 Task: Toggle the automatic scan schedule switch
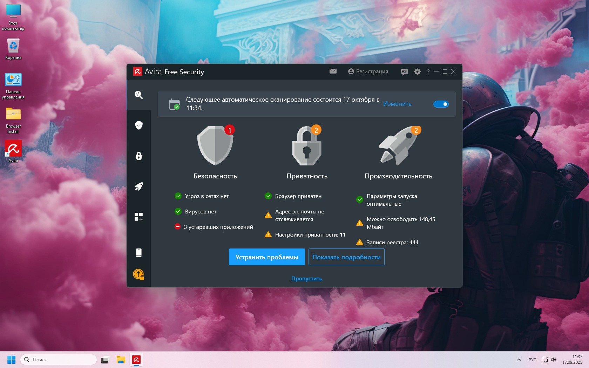click(441, 104)
